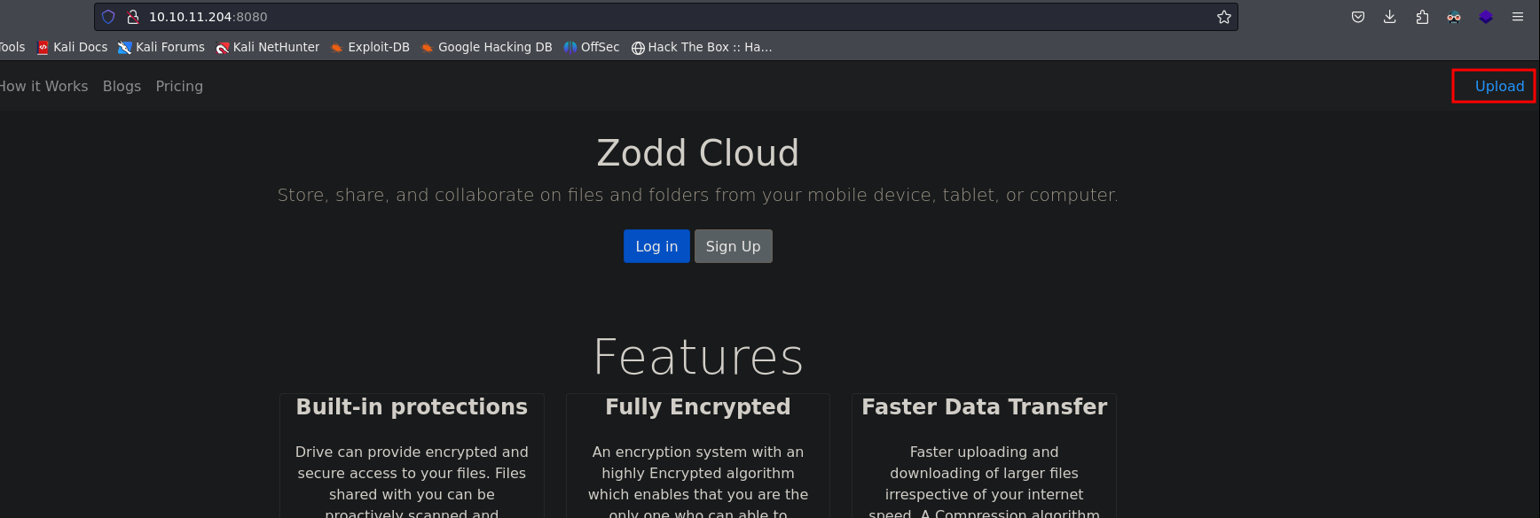
Task: Bookmark this page with the star icon
Action: click(1224, 17)
